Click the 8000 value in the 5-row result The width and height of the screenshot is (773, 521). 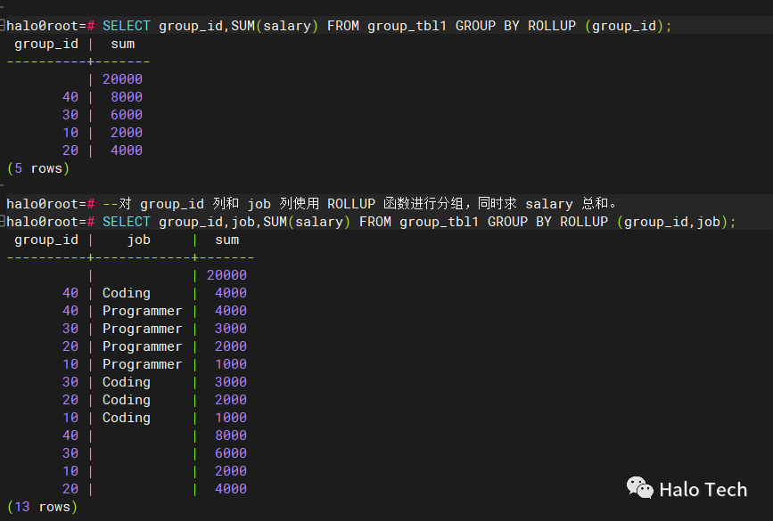127,97
